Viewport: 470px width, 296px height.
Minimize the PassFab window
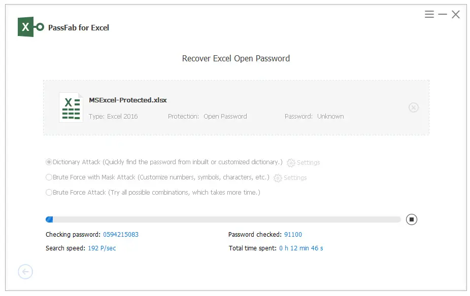click(443, 14)
